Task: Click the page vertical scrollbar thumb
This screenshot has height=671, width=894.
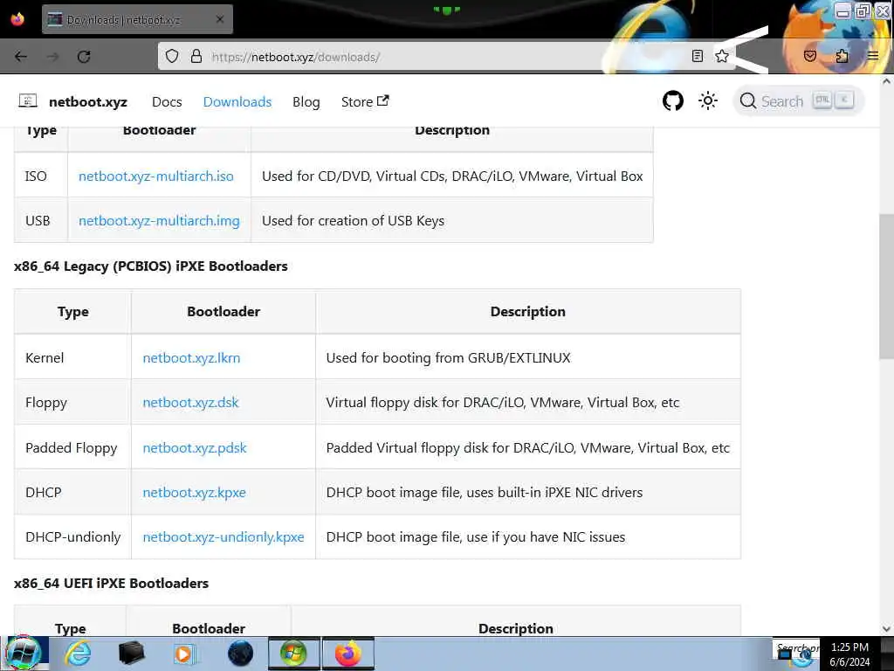Action: [886, 287]
